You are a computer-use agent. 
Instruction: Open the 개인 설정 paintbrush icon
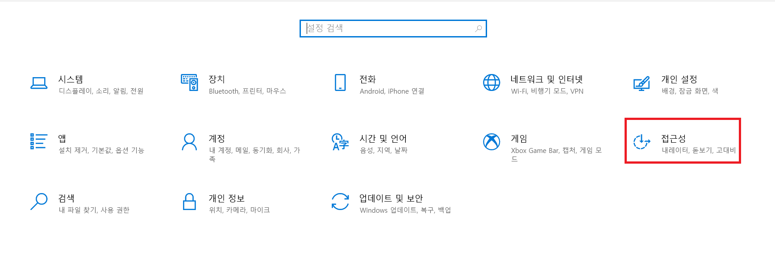click(642, 83)
